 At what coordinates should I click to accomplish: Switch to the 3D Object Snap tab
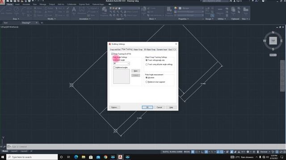pos(150,49)
